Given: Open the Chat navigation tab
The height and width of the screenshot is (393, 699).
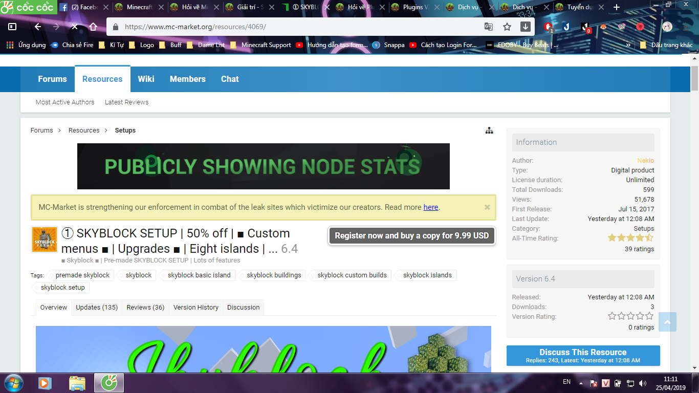Looking at the screenshot, I should pos(230,79).
